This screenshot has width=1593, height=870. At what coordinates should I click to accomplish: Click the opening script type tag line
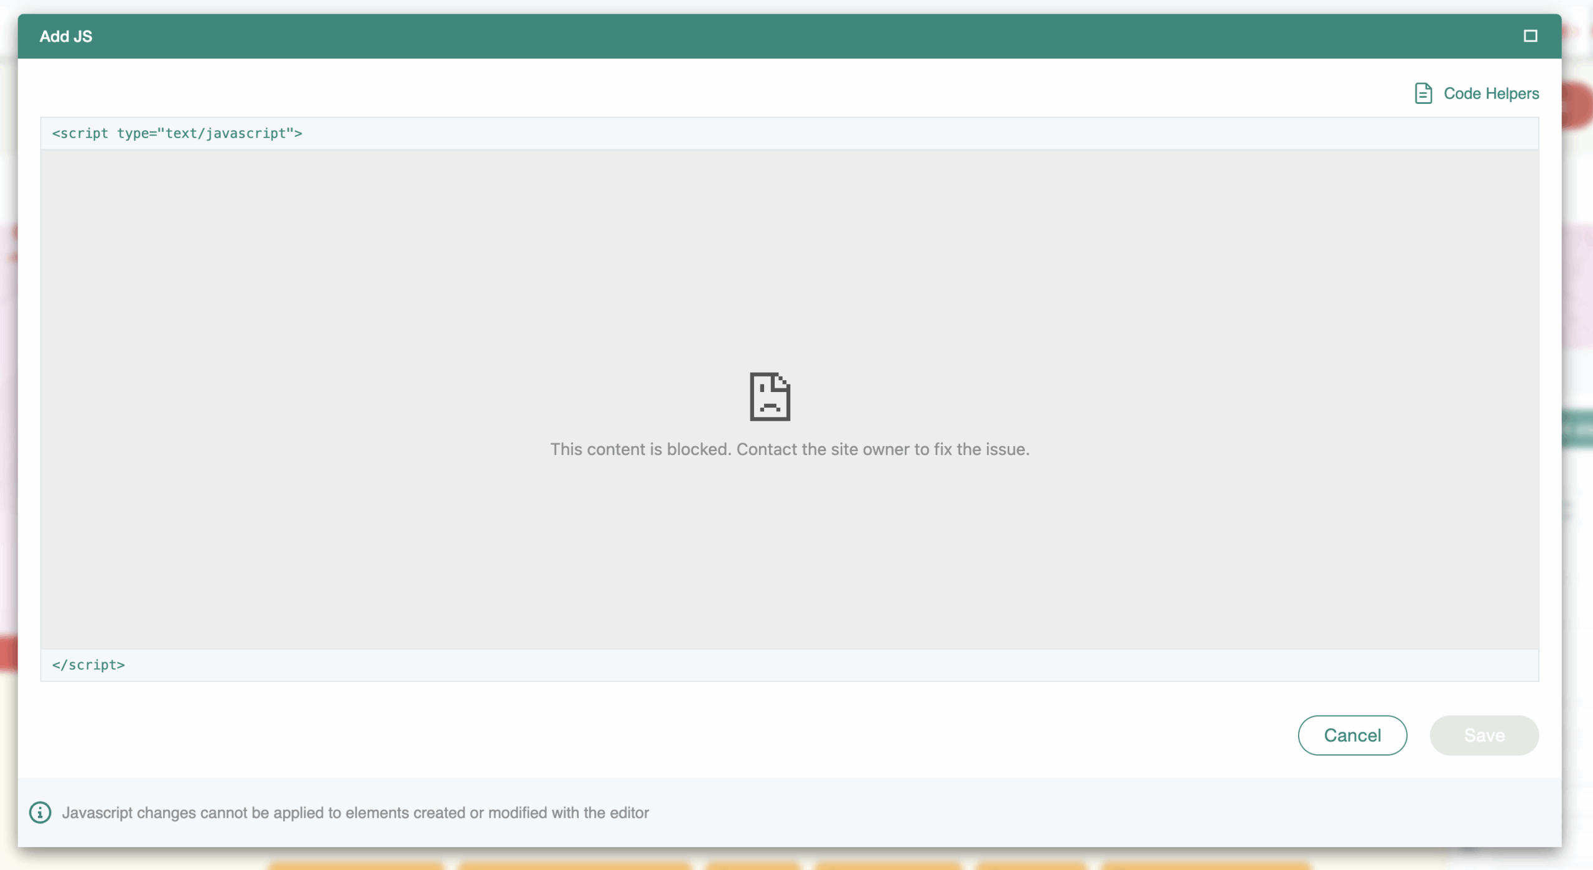click(177, 133)
